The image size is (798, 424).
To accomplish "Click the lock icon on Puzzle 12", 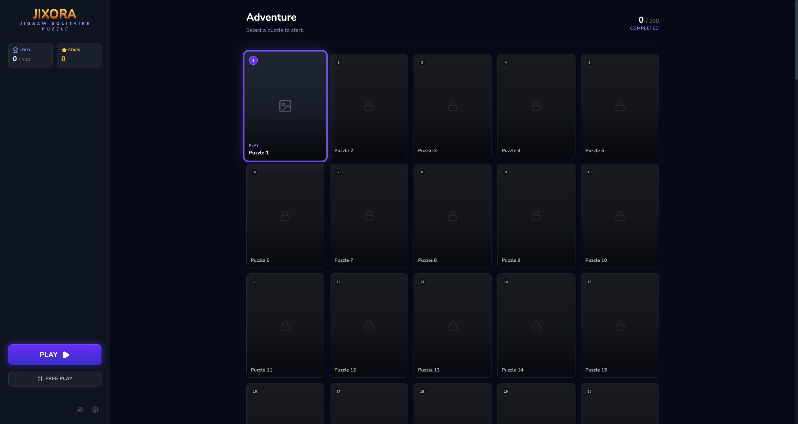I will tap(369, 325).
